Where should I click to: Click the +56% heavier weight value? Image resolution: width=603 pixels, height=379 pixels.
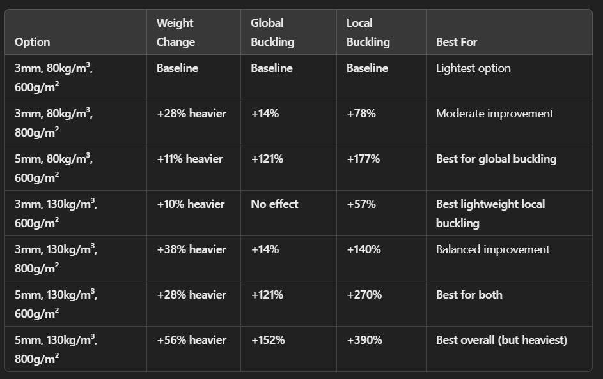(191, 340)
